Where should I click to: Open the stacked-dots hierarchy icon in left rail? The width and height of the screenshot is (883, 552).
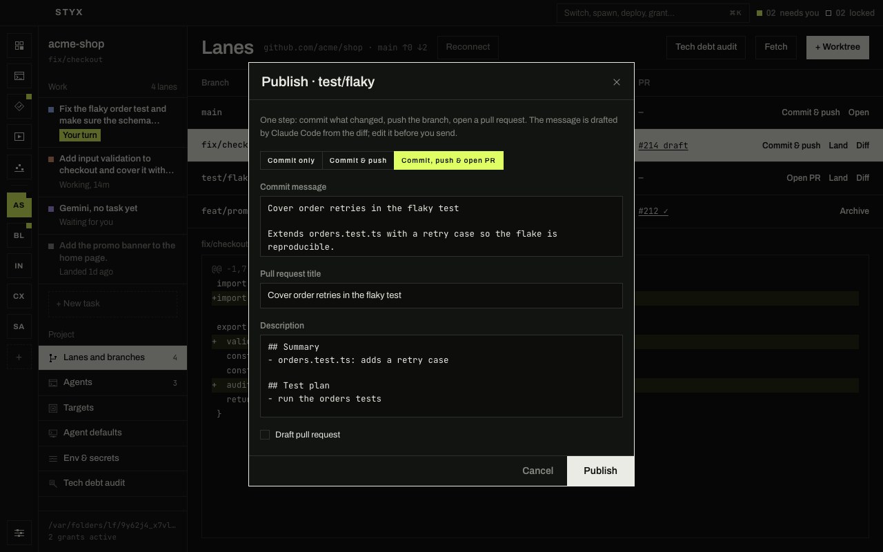(x=19, y=167)
